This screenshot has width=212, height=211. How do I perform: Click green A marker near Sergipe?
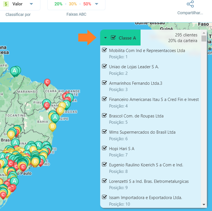pos(55,118)
